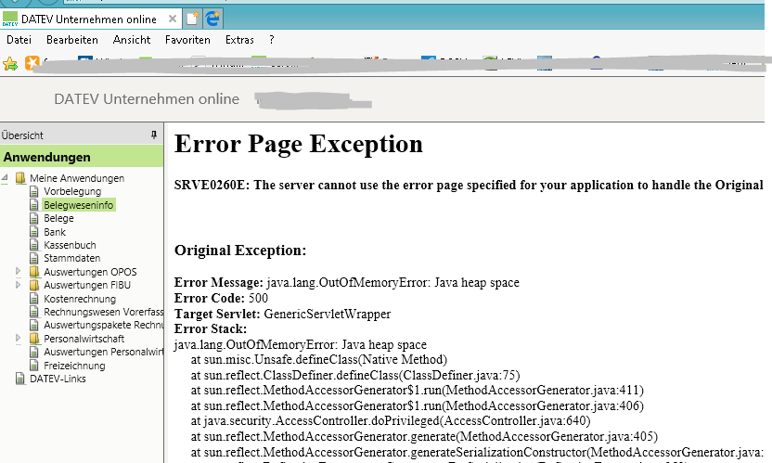Image resolution: width=772 pixels, height=463 pixels.
Task: Select Auswertungen OPOS label
Action: [90, 272]
